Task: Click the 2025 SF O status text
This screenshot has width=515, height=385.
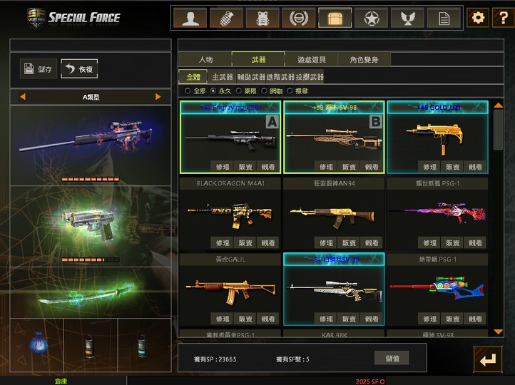Action: tap(369, 381)
